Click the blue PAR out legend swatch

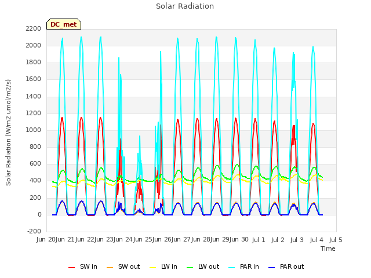click(x=272, y=268)
